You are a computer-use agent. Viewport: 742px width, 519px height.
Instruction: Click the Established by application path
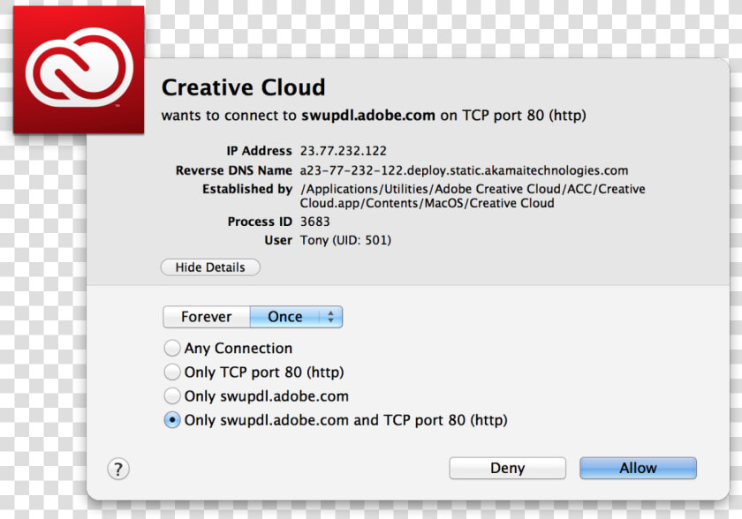pyautogui.click(x=473, y=196)
